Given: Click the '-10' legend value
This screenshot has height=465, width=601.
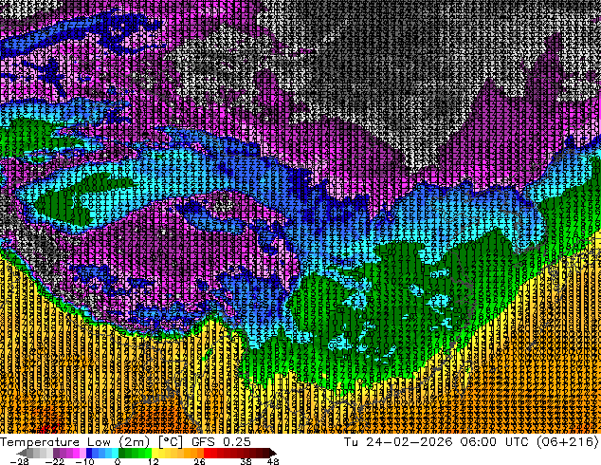Looking at the screenshot, I should click(x=84, y=461).
